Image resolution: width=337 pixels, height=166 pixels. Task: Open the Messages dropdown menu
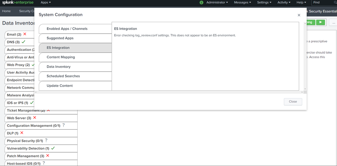(243, 3)
